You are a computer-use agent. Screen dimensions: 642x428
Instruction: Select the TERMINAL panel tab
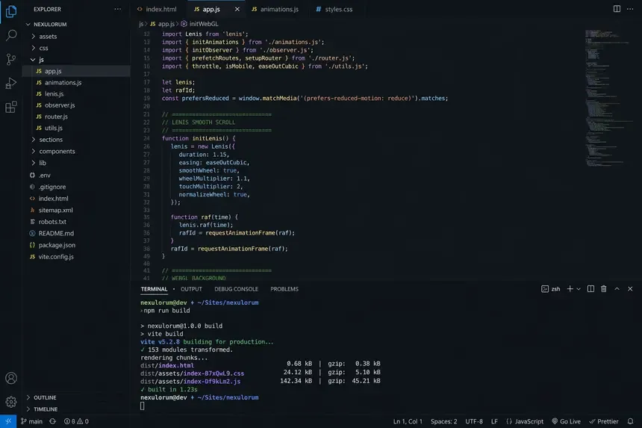154,289
